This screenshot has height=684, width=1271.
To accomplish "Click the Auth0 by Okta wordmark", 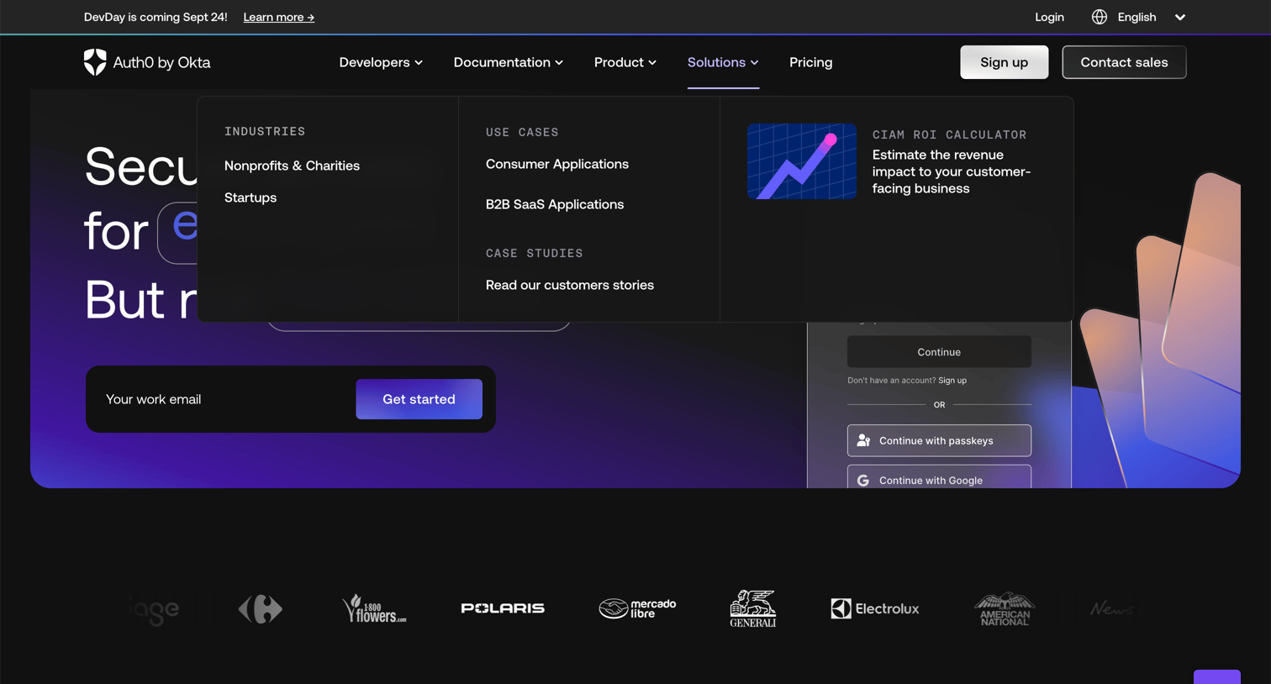I will (161, 62).
